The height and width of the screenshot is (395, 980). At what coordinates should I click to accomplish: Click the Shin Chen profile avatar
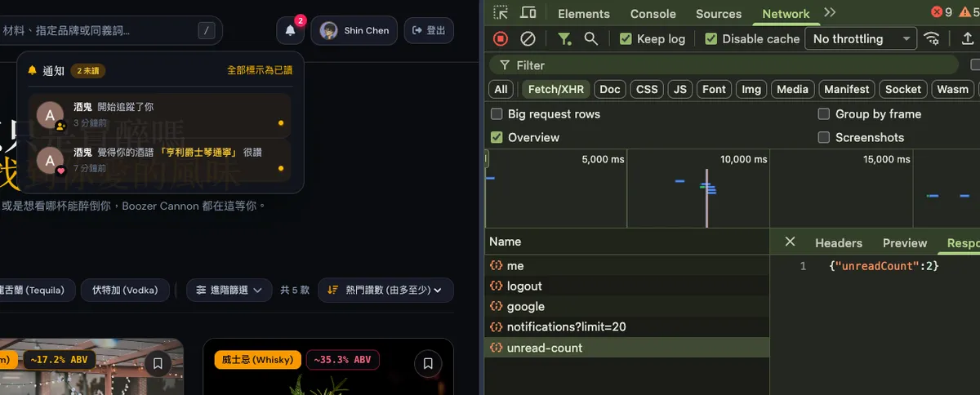pyautogui.click(x=328, y=31)
